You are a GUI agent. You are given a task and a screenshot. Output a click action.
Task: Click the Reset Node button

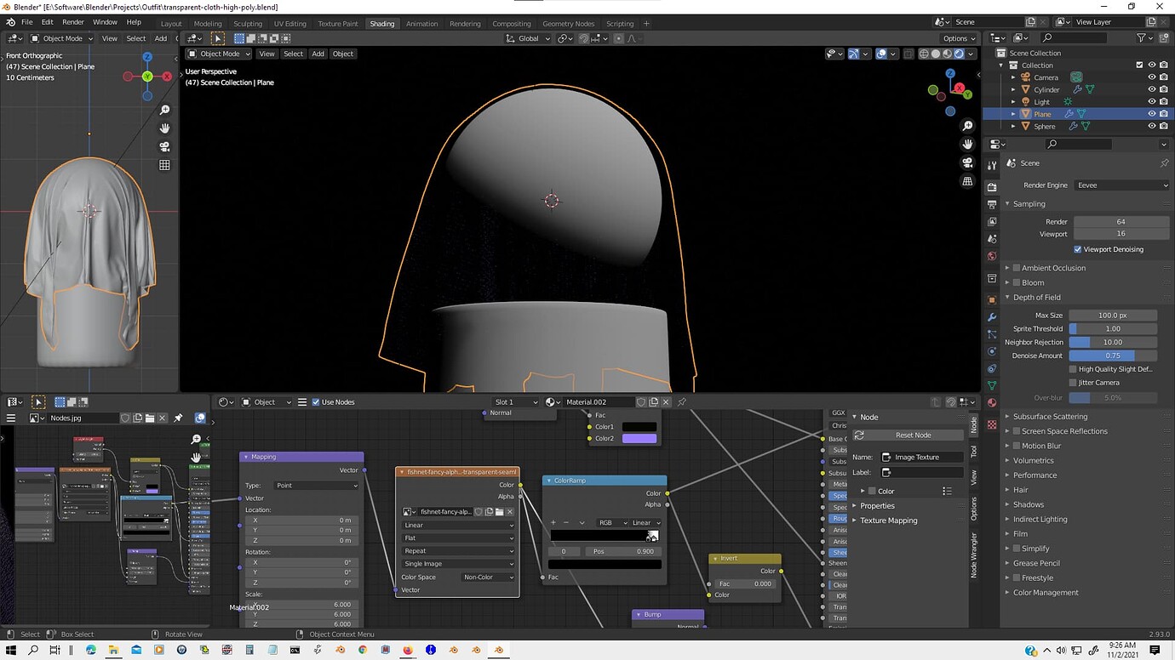(908, 435)
